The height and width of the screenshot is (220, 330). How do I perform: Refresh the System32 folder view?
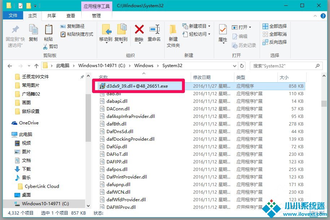242,66
